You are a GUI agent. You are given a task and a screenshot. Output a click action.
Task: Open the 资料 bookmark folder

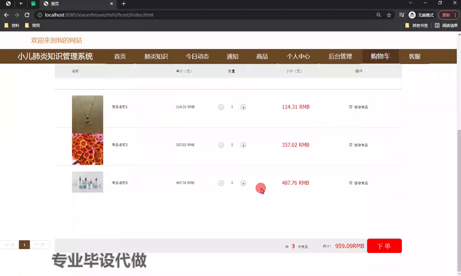click(12, 26)
